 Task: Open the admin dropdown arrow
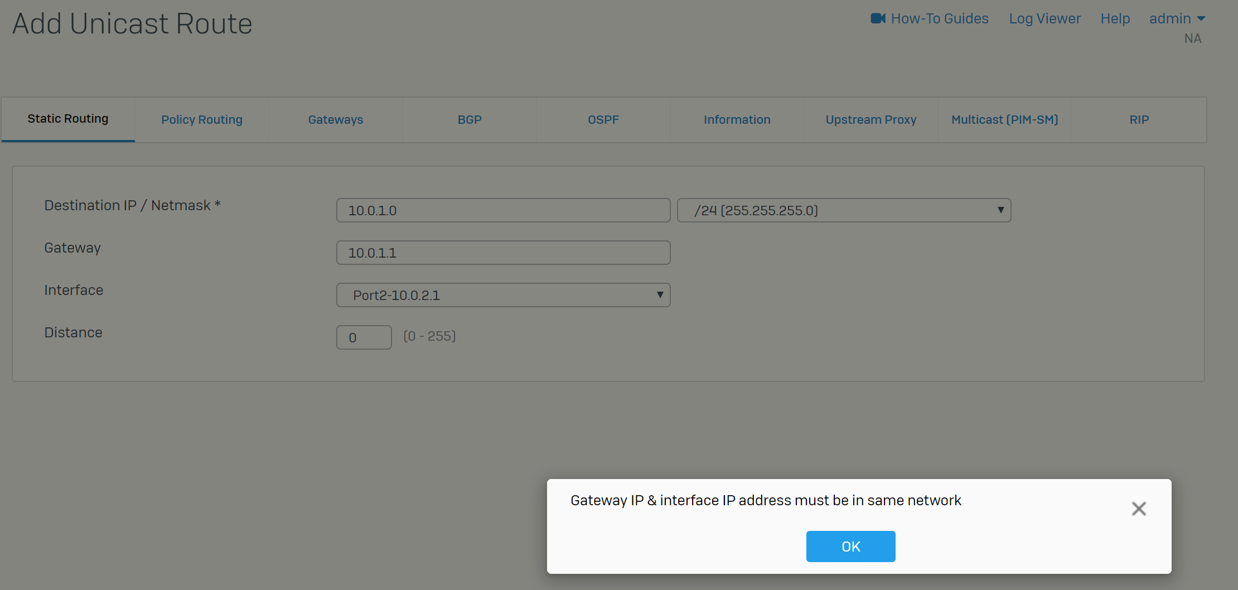pyautogui.click(x=1201, y=18)
